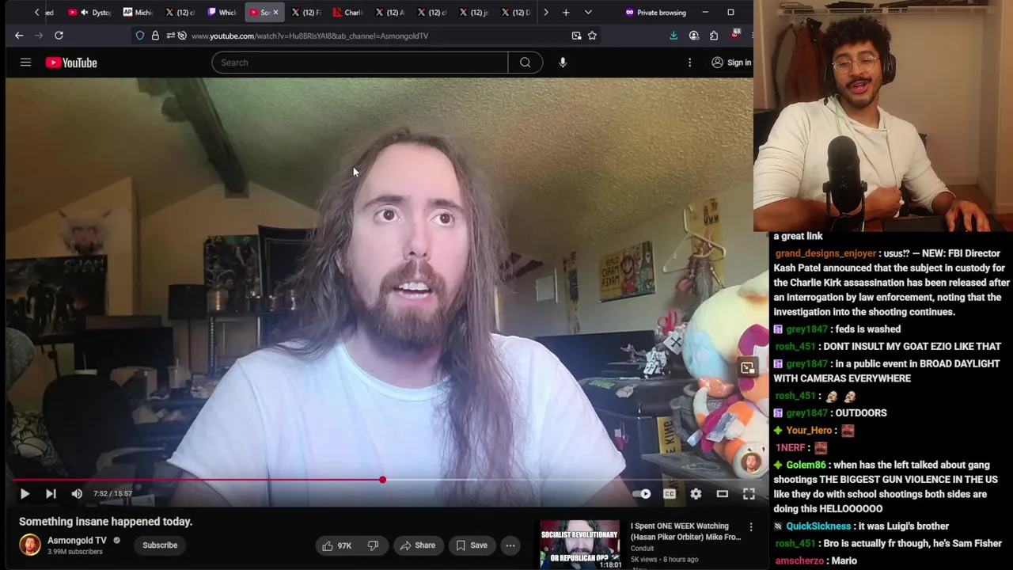The image size is (1013, 570).
Task: Open the player settings gear
Action: click(x=696, y=494)
